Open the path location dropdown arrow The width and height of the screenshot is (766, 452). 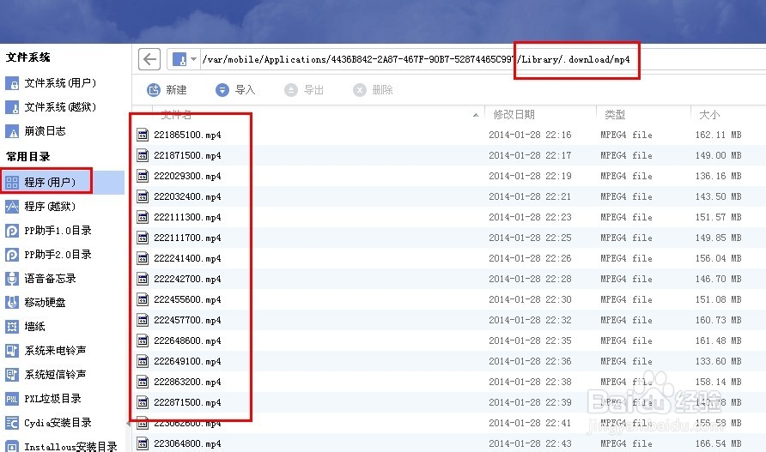pos(193,59)
